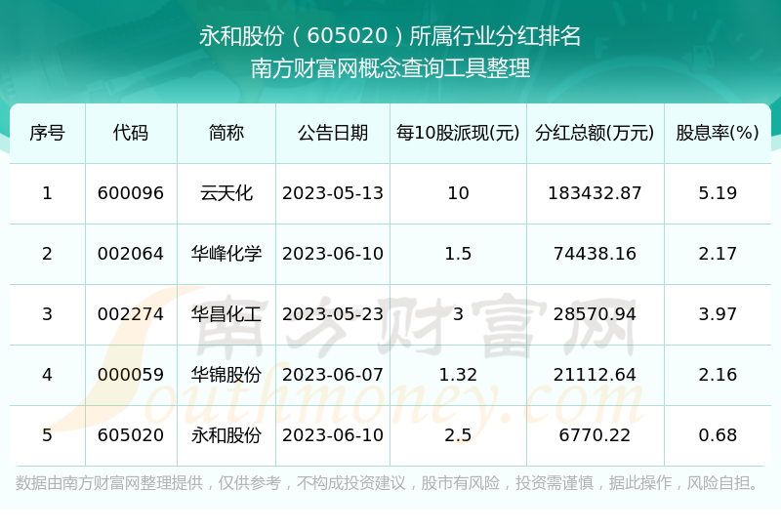The height and width of the screenshot is (531, 781).
Task: Click the 简称 column header
Action: (226, 133)
